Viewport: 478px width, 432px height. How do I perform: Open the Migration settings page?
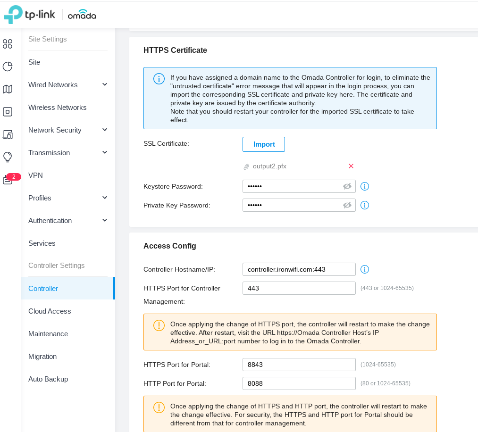tap(42, 356)
